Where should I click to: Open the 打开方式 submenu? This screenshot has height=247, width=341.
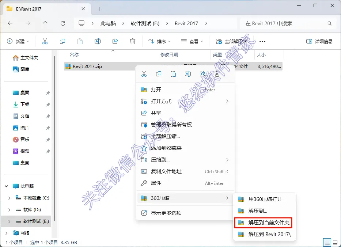click(x=185, y=101)
